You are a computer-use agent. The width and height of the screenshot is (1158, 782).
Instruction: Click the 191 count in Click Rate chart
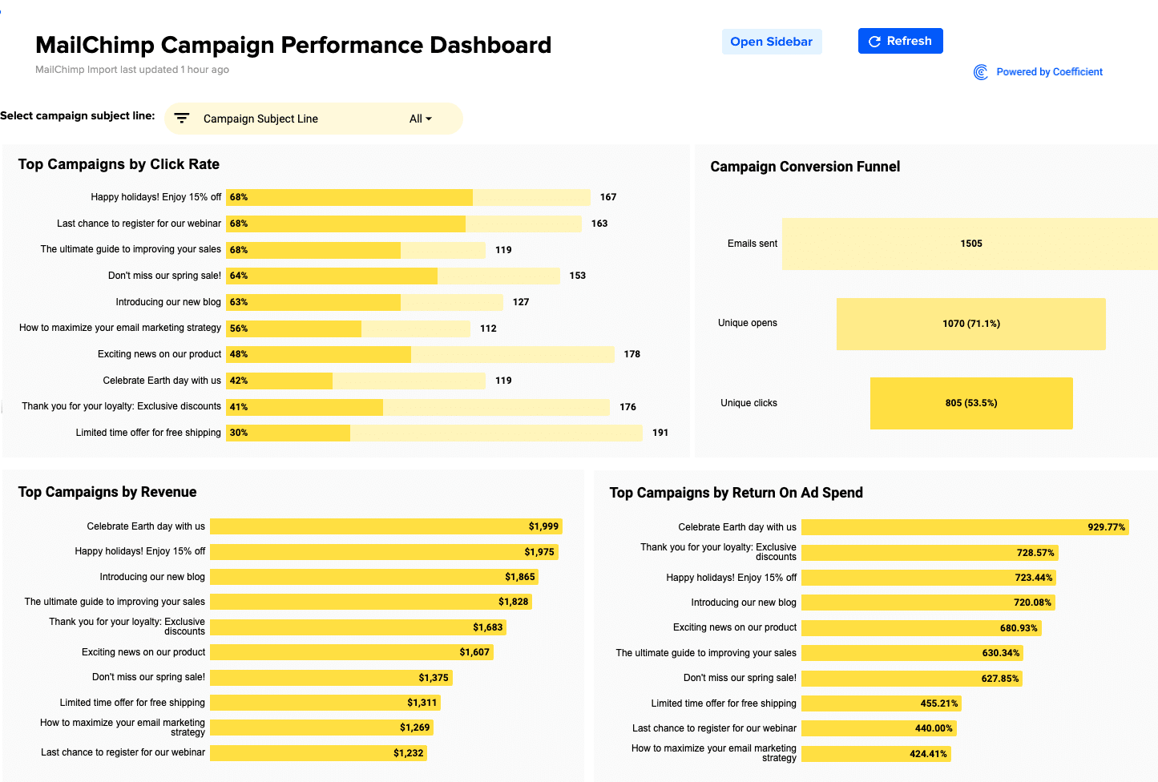coord(660,433)
